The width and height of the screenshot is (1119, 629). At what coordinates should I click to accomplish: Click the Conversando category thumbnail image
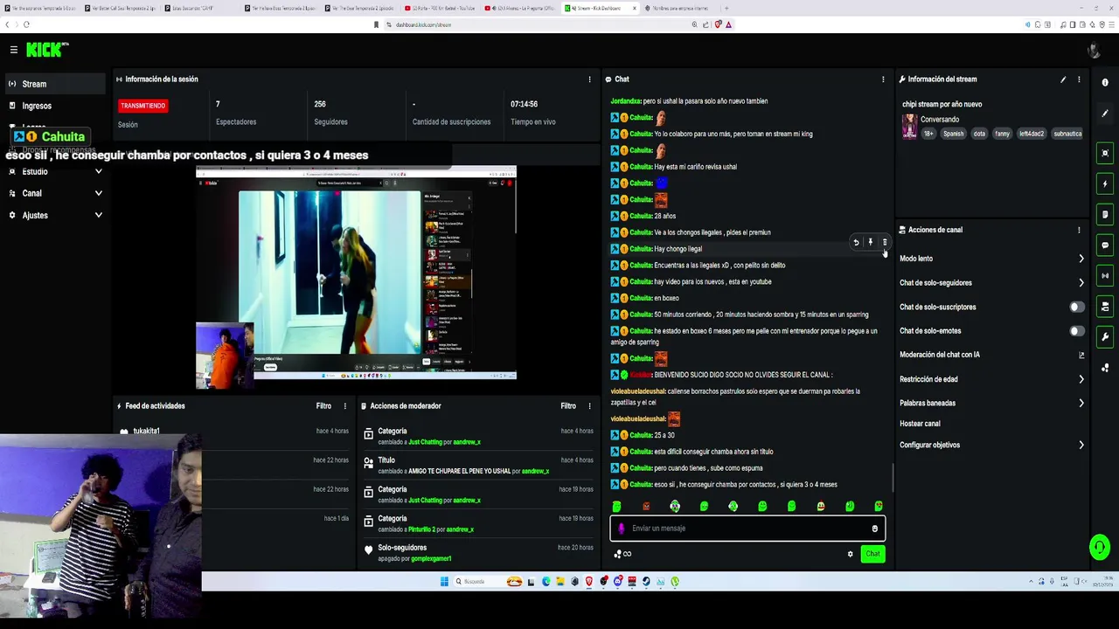[x=910, y=127]
